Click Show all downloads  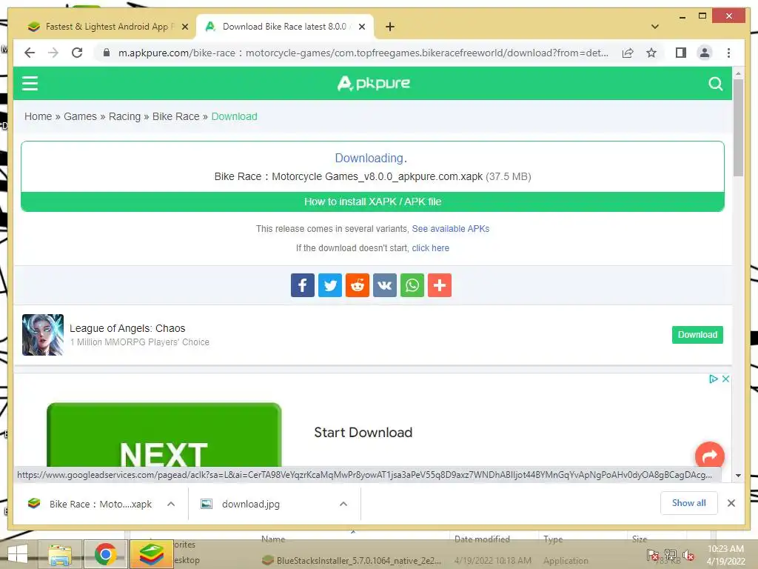coord(689,503)
